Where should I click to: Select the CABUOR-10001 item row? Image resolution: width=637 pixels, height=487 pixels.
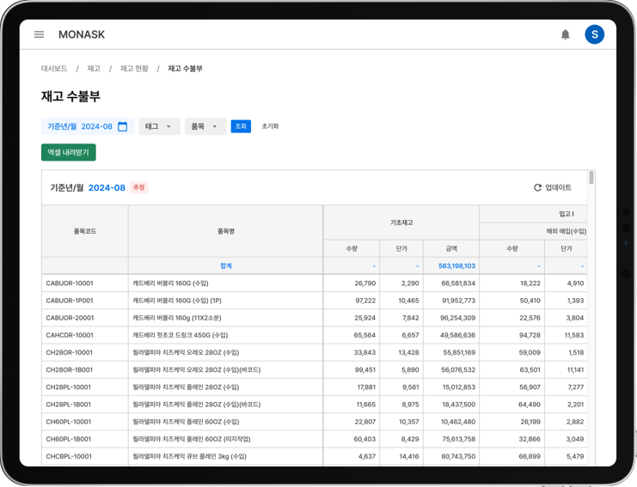coord(315,283)
